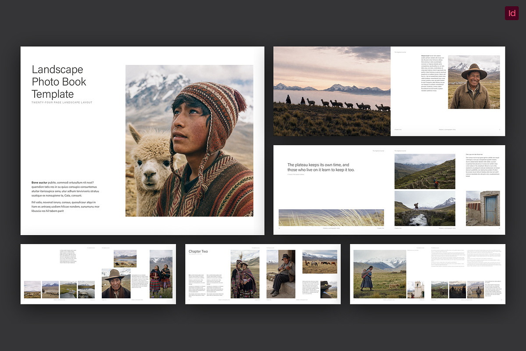
Task: Open the horses grazing below mountains photo
Action: pos(320,261)
